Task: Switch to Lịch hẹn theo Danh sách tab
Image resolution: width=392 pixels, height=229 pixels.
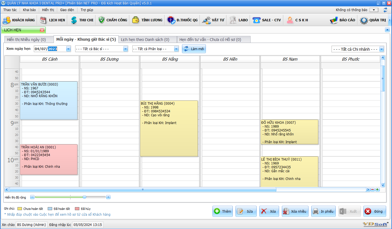Action: click(145, 40)
